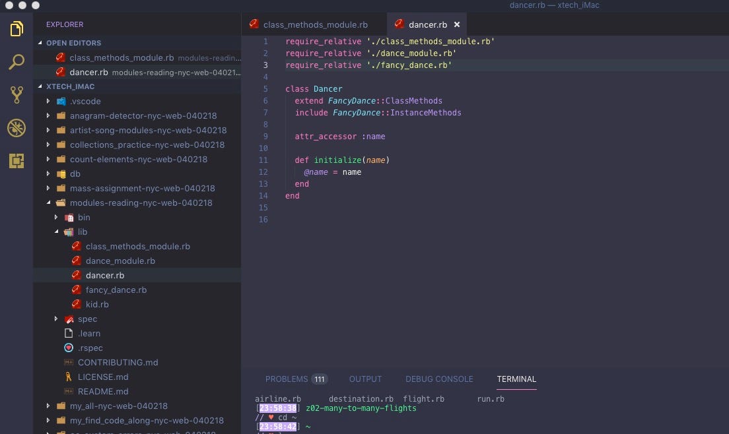Screen dimensions: 729x434
Task: Launch the Debug view via the bug icon
Action: tap(16, 127)
